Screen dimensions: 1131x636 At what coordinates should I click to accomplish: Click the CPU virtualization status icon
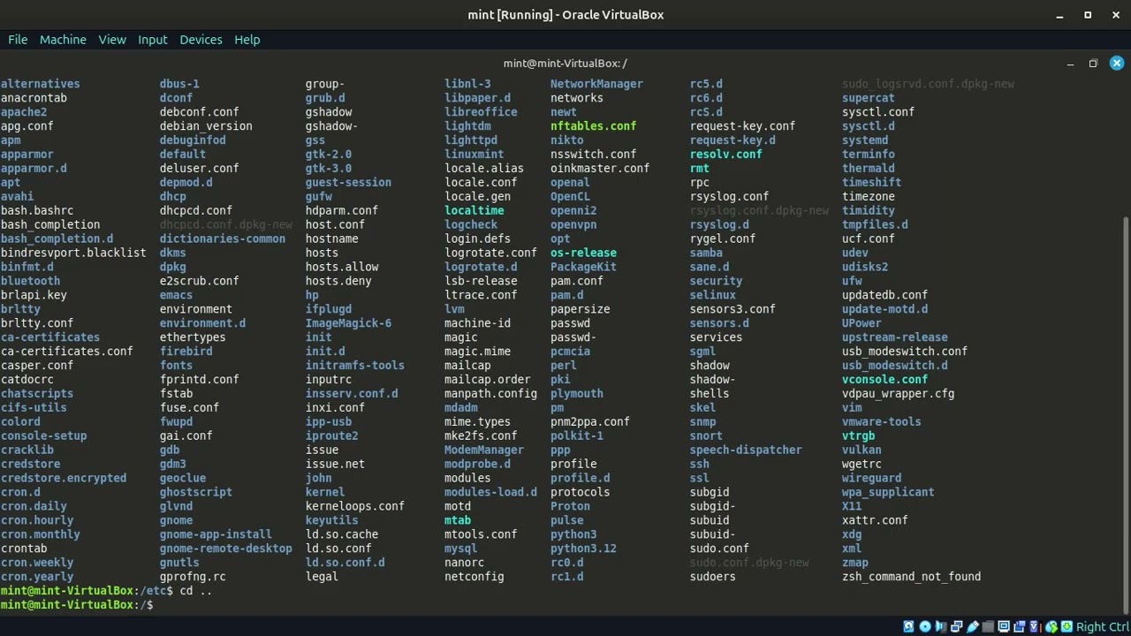click(1034, 627)
